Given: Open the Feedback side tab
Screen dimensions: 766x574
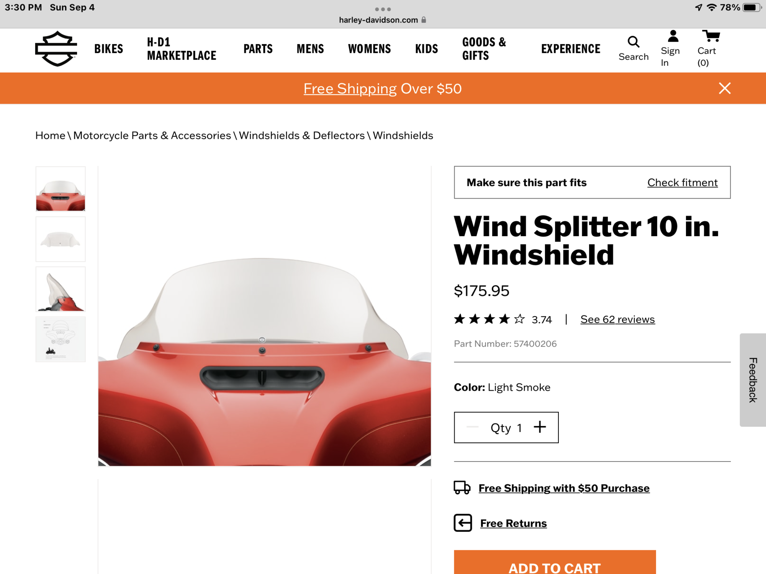Looking at the screenshot, I should [753, 380].
